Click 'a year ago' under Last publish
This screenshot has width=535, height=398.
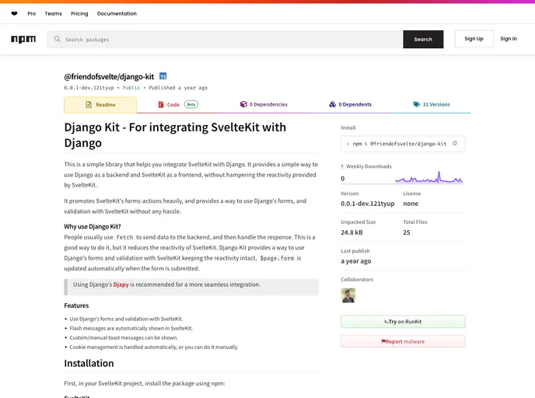pos(356,261)
